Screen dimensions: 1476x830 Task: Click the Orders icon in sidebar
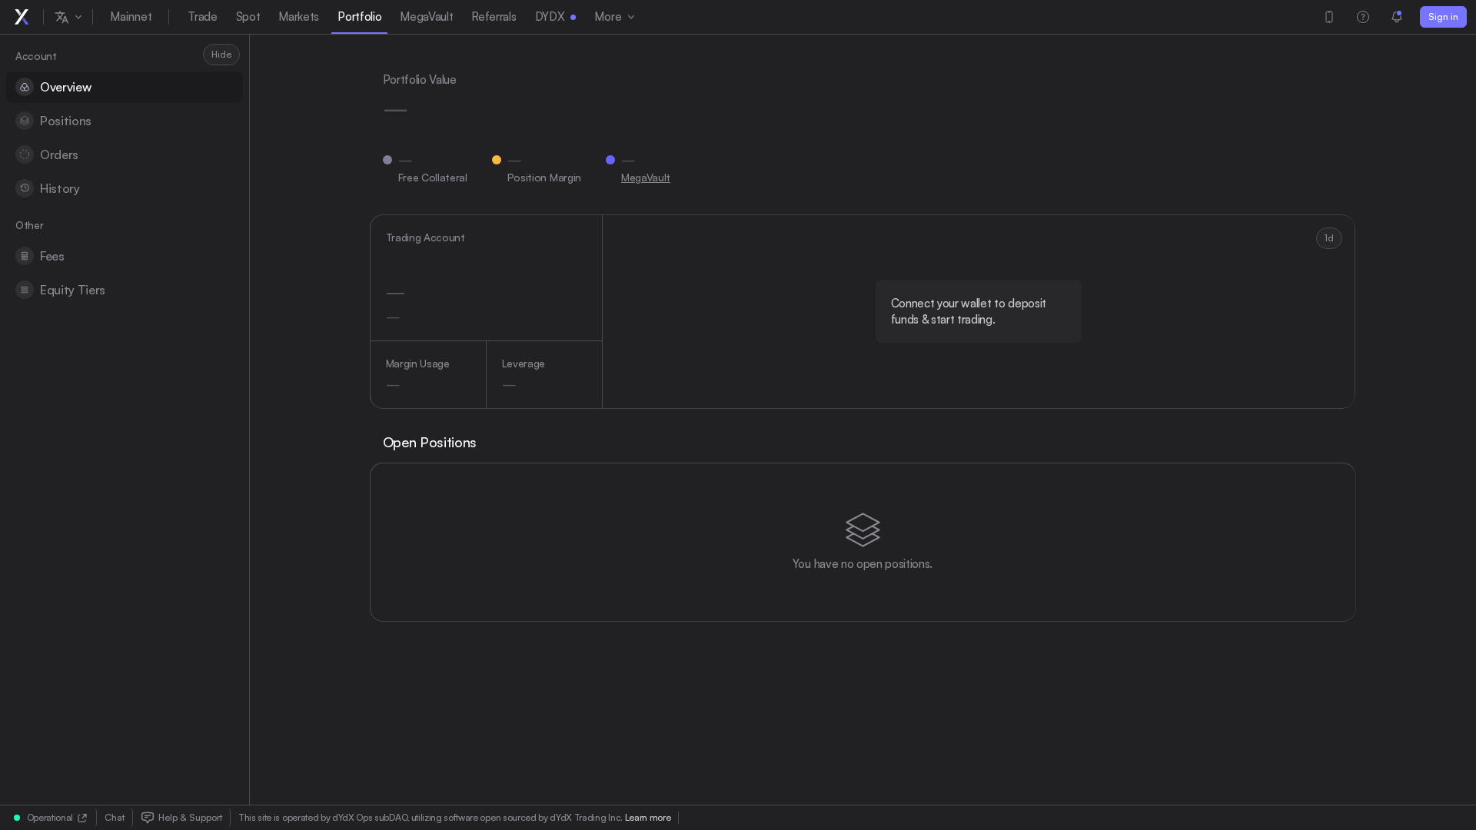point(25,154)
